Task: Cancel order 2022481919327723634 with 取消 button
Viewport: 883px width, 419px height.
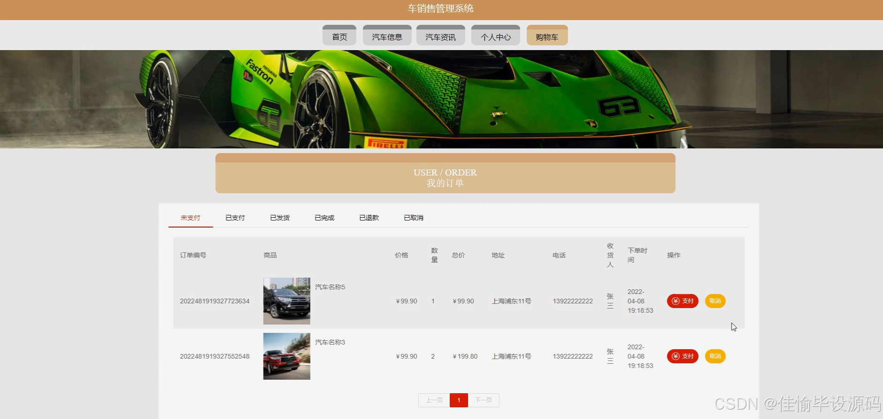Action: pyautogui.click(x=715, y=301)
